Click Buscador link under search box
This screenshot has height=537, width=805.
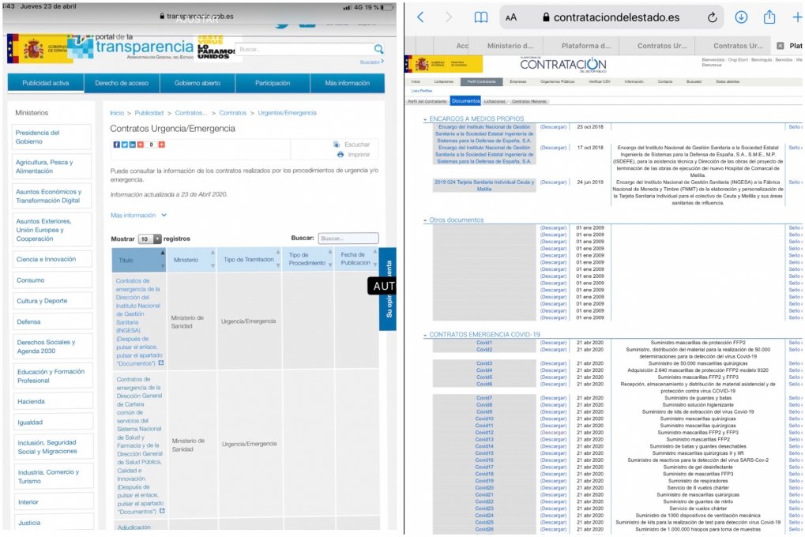[371, 62]
